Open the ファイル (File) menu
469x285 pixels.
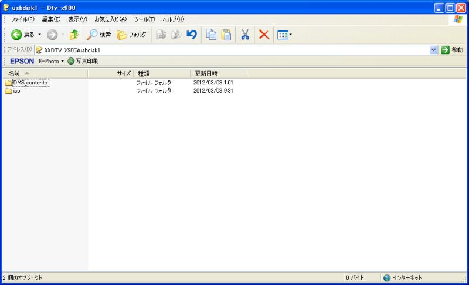[x=22, y=19]
